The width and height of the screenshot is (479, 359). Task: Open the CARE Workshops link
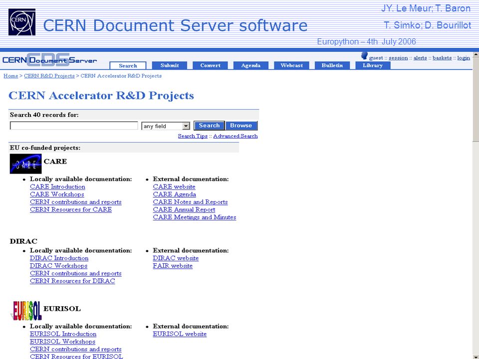(x=57, y=194)
